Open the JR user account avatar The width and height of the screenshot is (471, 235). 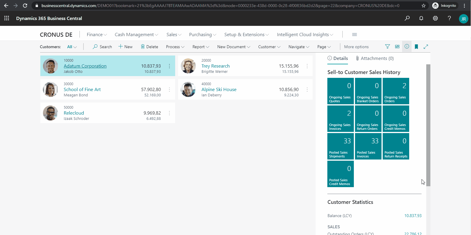pos(463,19)
